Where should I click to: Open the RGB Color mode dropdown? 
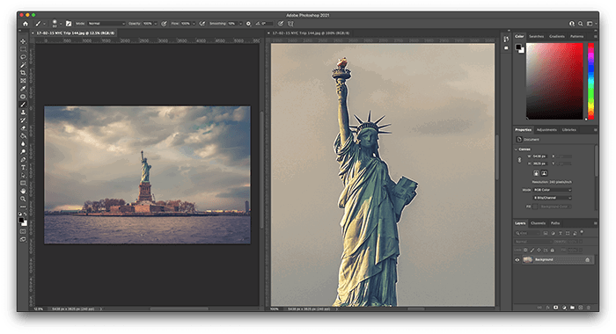(552, 190)
